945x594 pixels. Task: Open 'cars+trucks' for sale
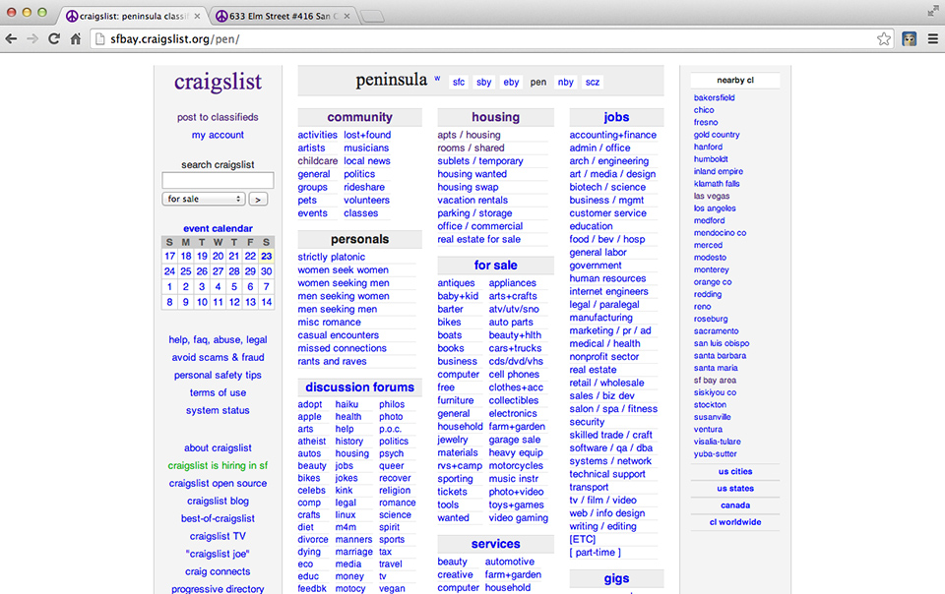(515, 348)
